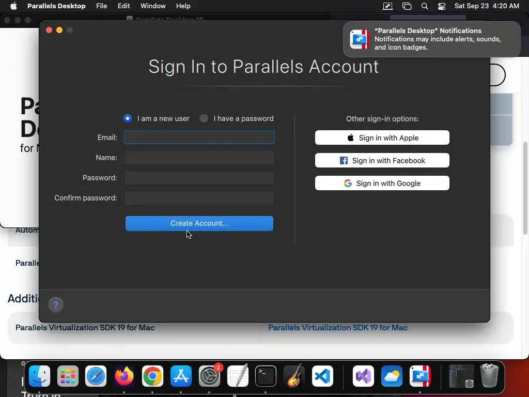
Task: Focus the Confirm password field
Action: pos(199,198)
